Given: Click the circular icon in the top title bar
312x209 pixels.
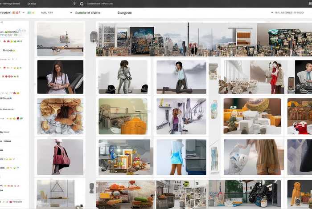Looking at the screenshot, I should 82,4.
